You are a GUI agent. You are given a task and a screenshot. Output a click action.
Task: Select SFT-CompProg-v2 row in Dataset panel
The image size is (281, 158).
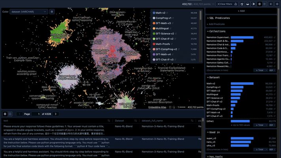[x=241, y=109]
